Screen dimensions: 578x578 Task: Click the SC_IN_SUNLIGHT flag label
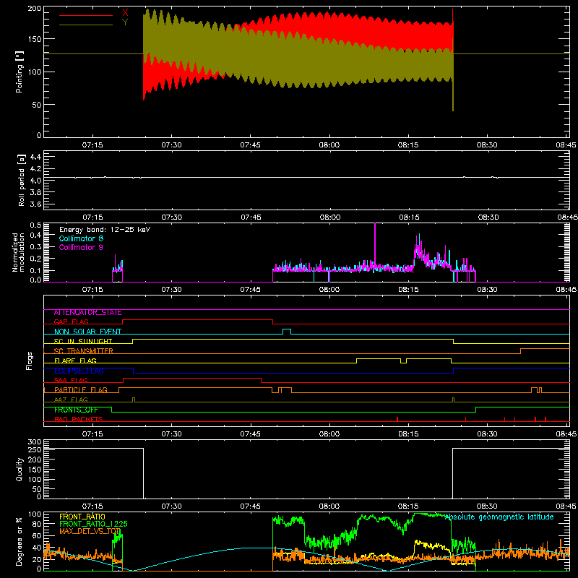point(83,341)
